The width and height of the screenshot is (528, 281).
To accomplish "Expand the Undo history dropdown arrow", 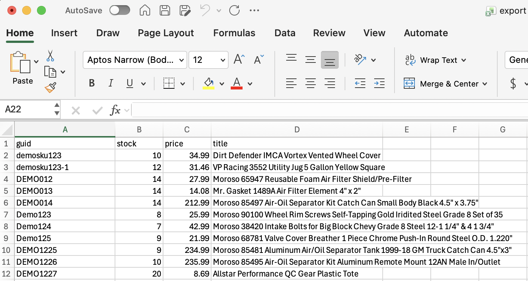I will pos(219,11).
